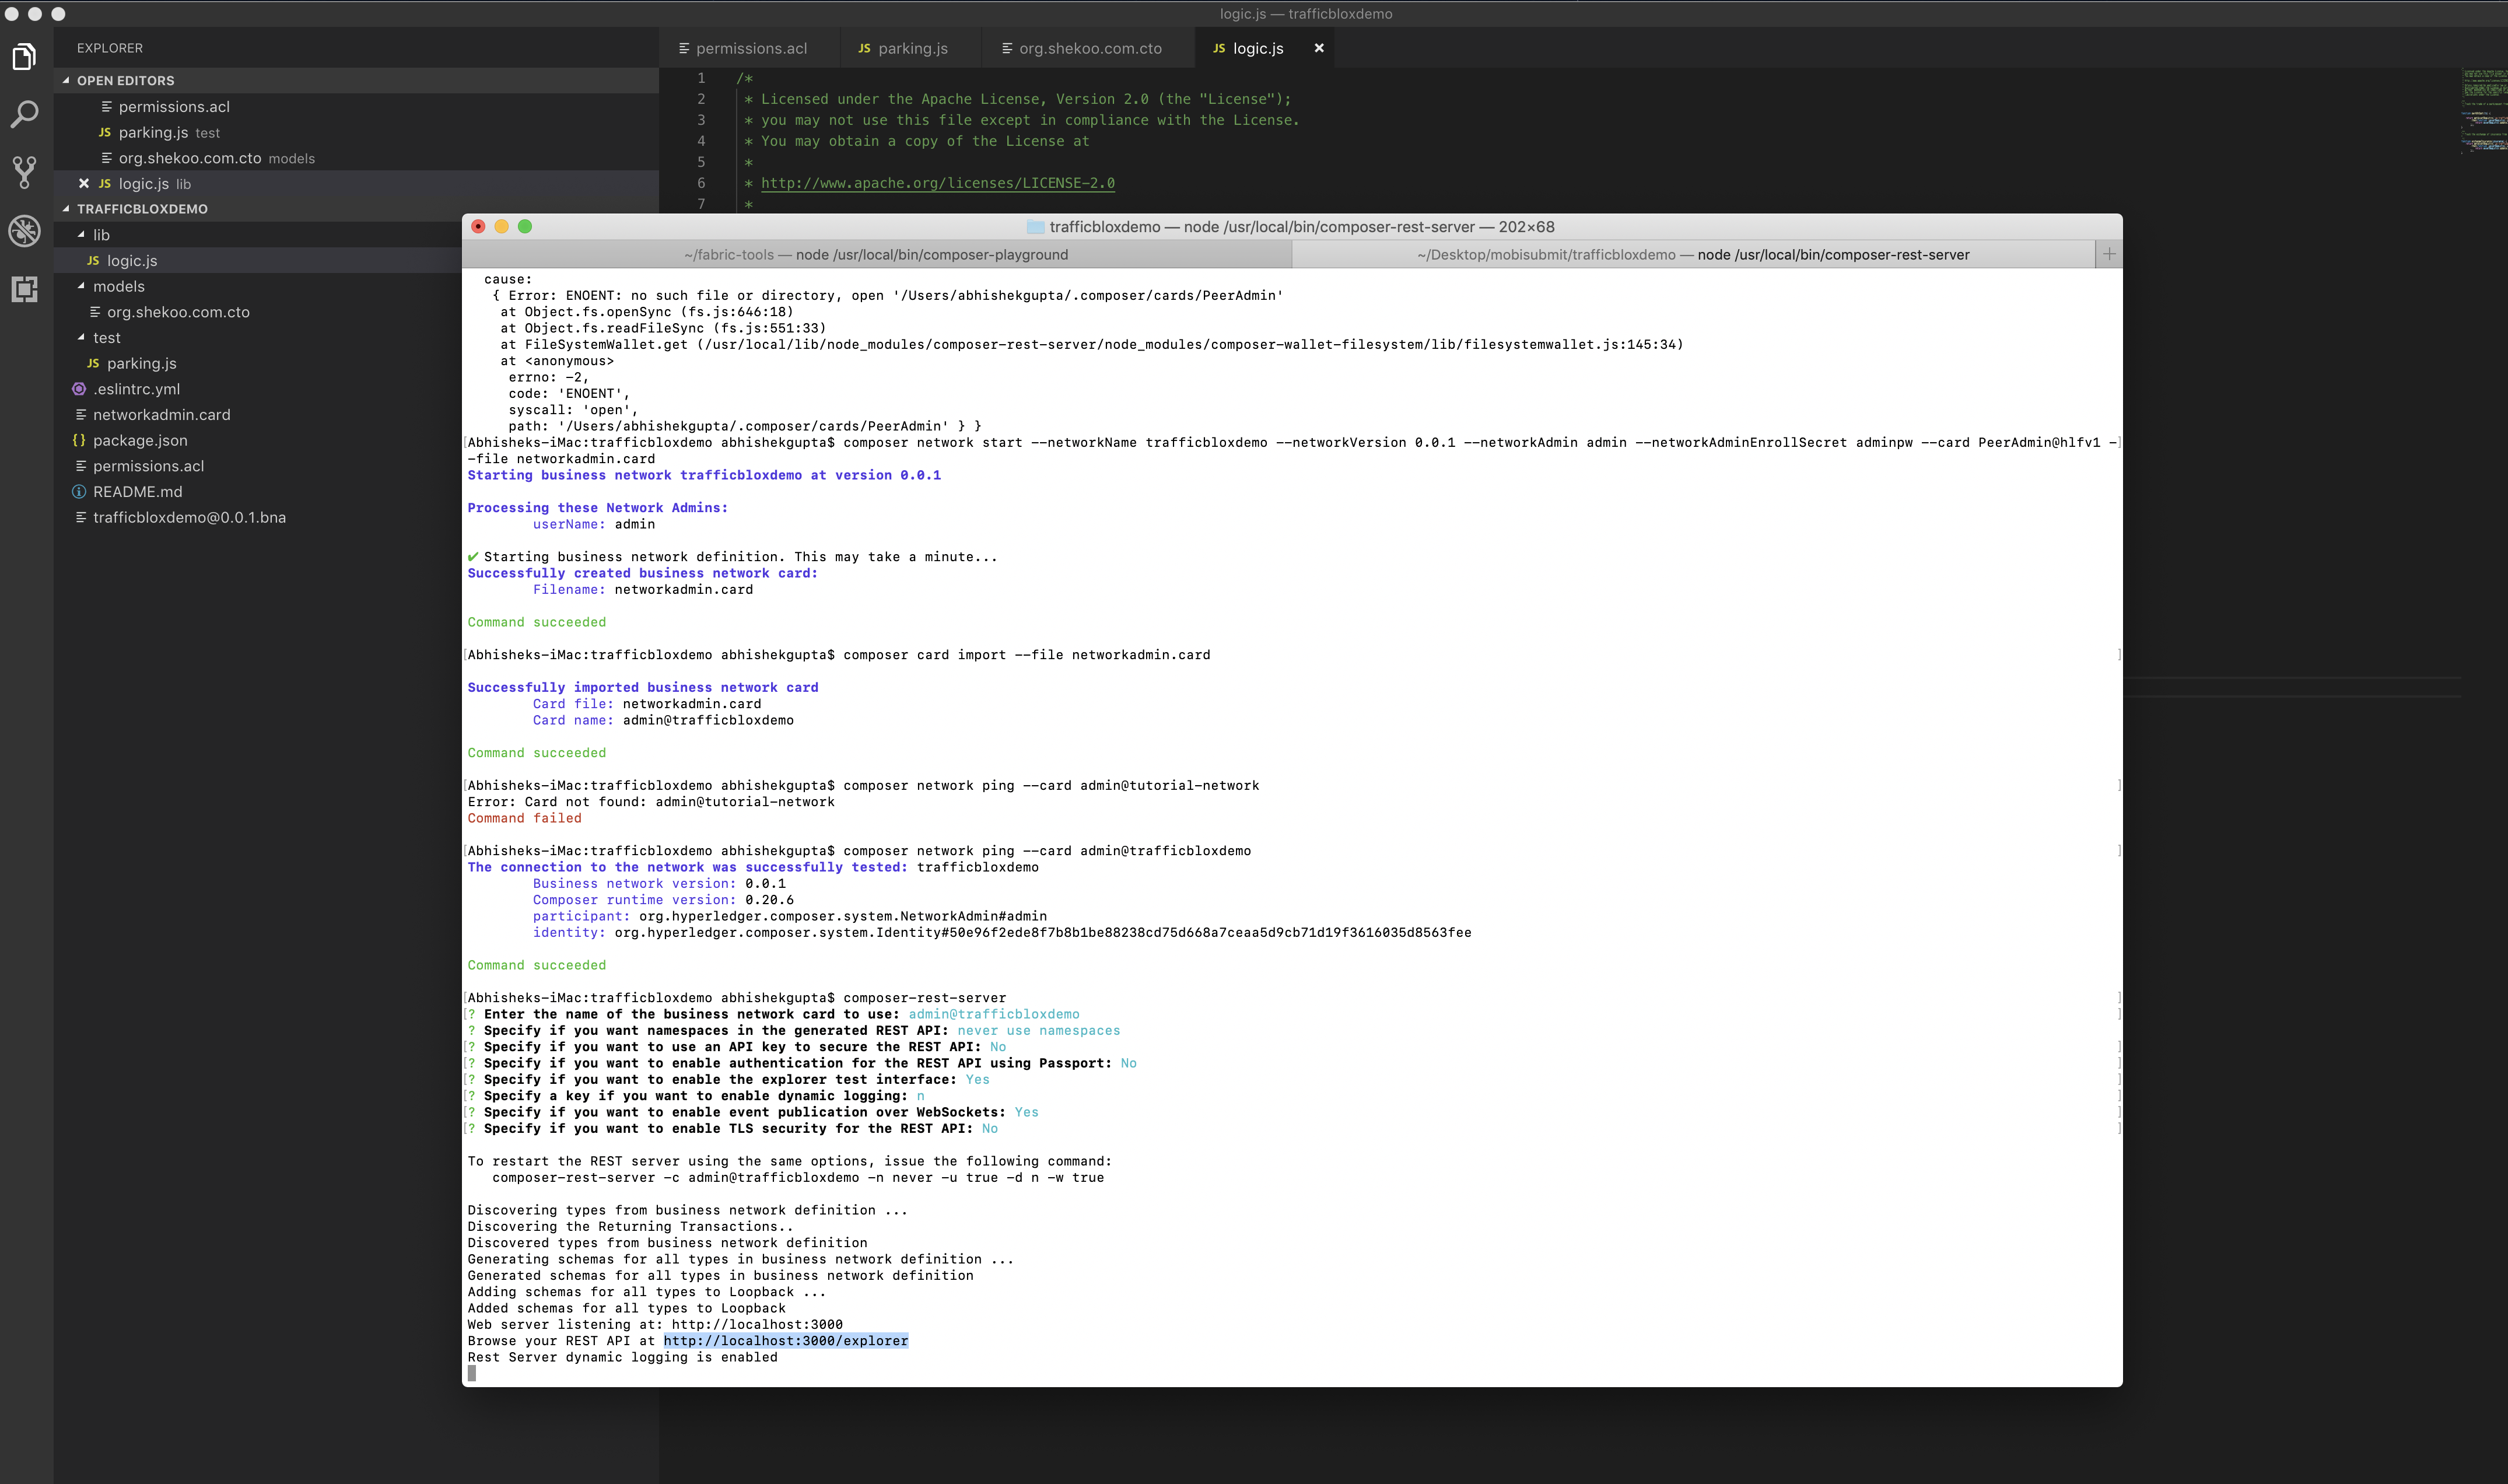Collapse the lib folder
The image size is (2508, 1484).
click(82, 235)
